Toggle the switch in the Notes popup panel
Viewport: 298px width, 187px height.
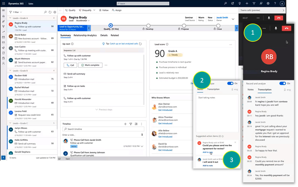[230, 83]
